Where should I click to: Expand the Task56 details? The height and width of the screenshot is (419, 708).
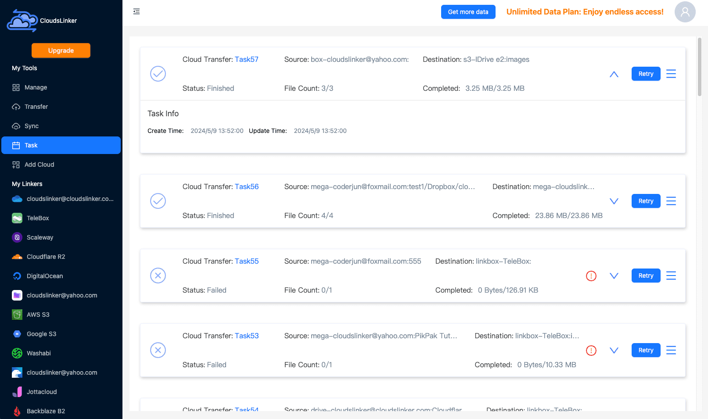click(x=614, y=201)
